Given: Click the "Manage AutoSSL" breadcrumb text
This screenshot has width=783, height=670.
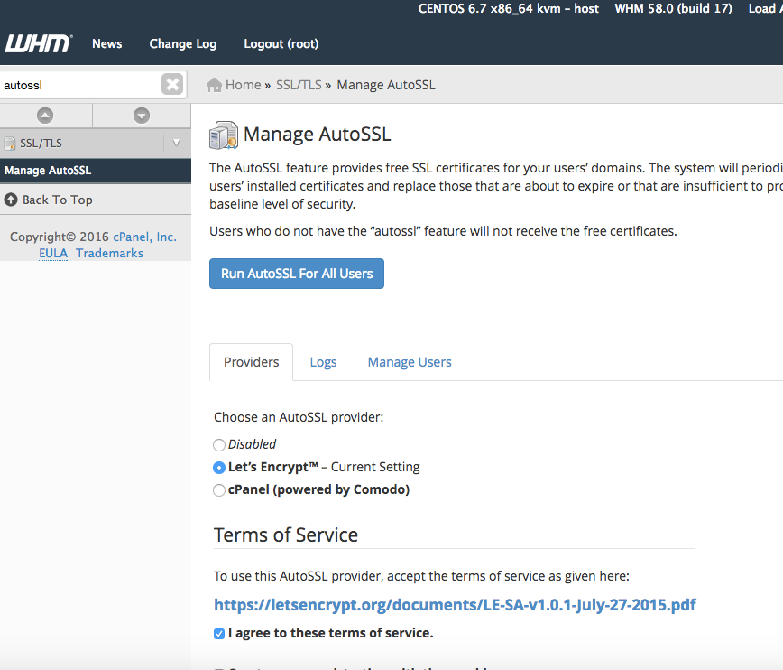Looking at the screenshot, I should tap(386, 85).
